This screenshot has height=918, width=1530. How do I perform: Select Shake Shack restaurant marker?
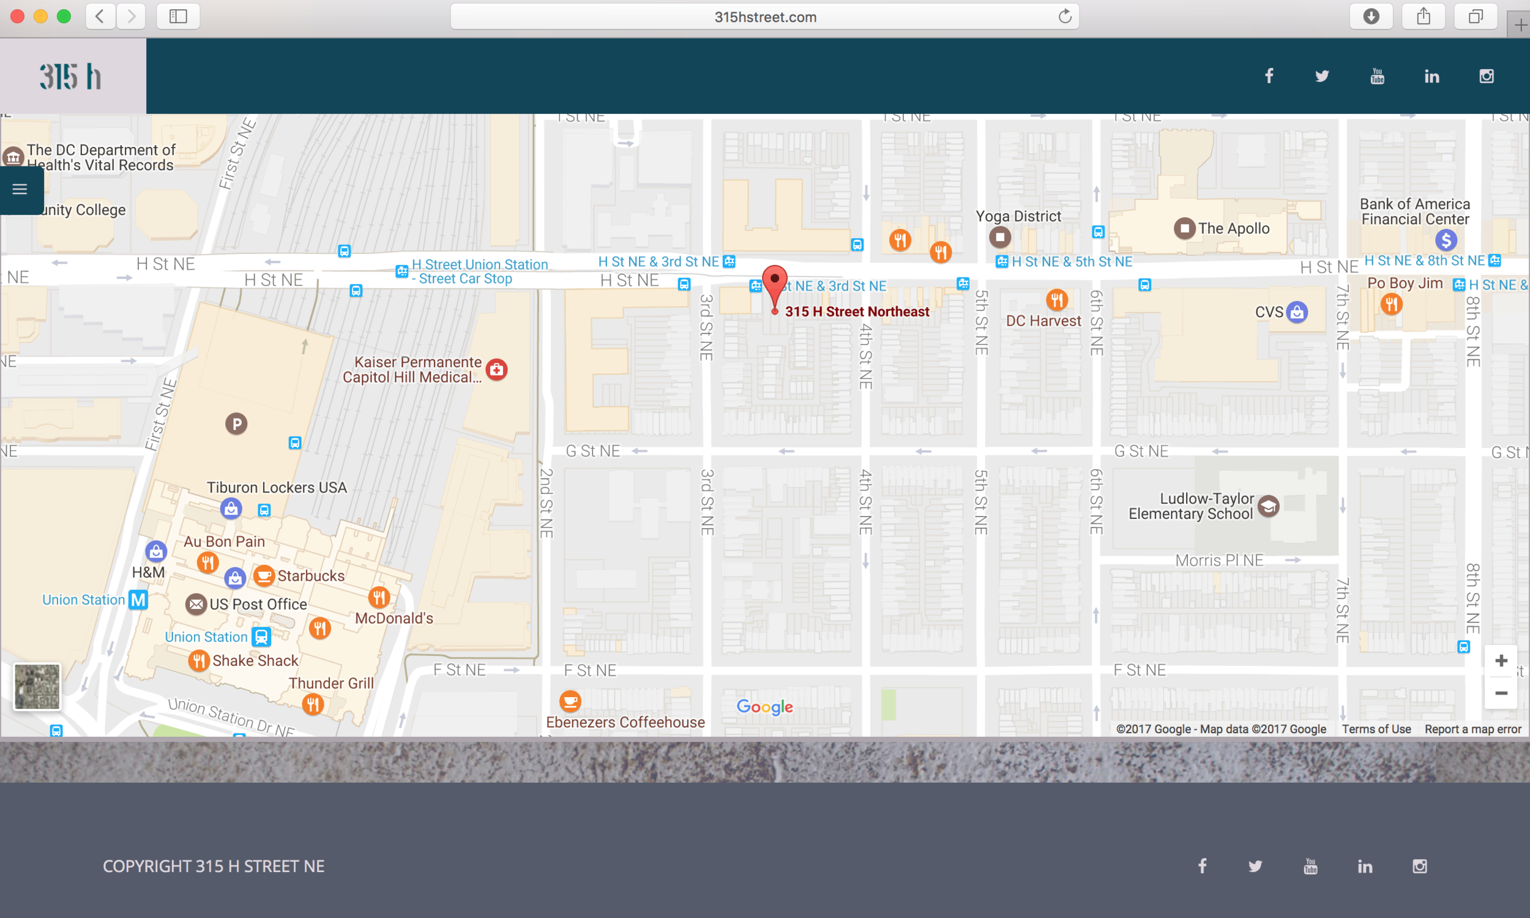[198, 661]
